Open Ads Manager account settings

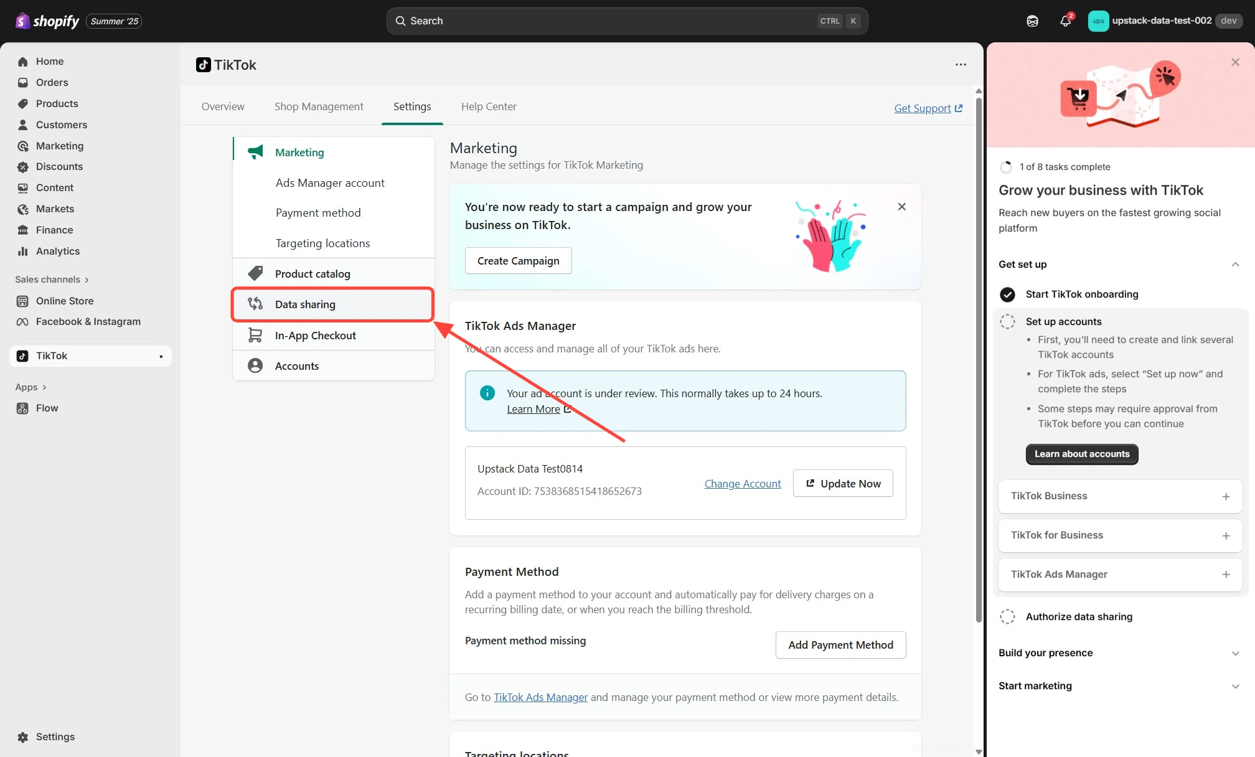pyautogui.click(x=330, y=183)
